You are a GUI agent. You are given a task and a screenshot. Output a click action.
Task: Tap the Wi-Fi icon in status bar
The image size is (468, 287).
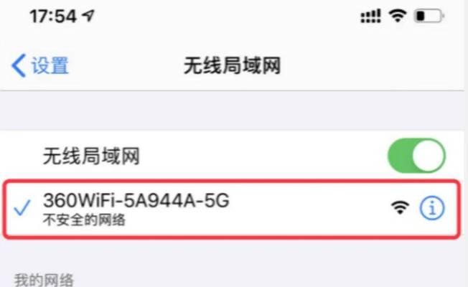[x=398, y=16]
